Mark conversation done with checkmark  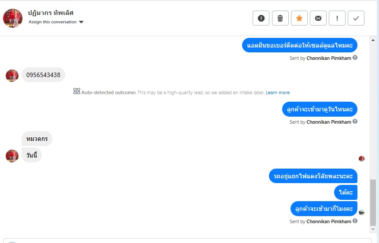point(356,18)
